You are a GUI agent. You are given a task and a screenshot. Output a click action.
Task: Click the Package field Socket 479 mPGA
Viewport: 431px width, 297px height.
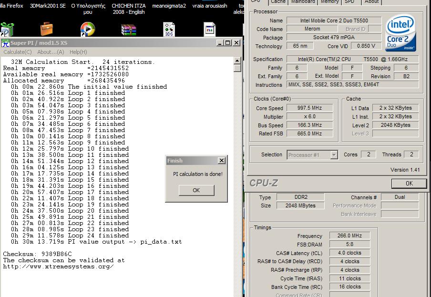click(334, 37)
